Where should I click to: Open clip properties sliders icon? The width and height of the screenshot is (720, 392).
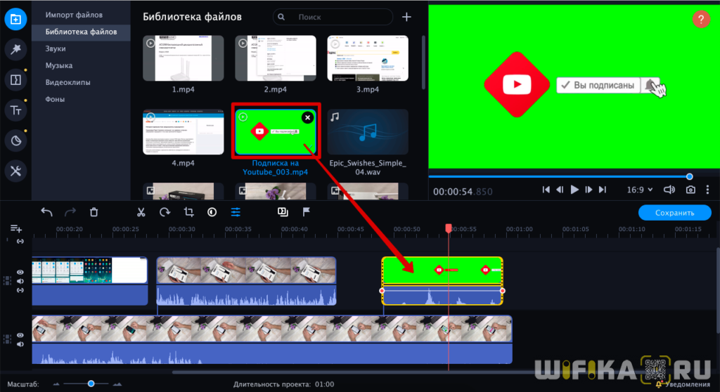click(236, 212)
